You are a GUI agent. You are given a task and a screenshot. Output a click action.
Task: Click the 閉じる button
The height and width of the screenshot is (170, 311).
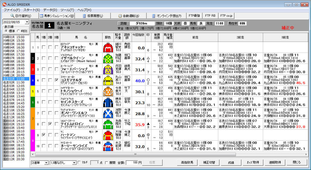click(x=297, y=162)
